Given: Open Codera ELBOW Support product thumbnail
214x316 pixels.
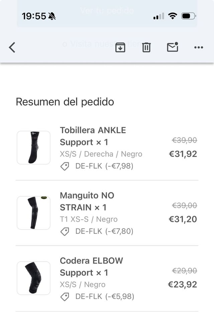Looking at the screenshot, I should click(33, 278).
